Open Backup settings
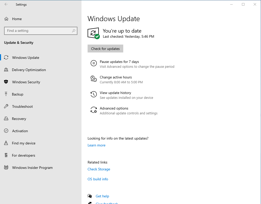 tap(18, 94)
